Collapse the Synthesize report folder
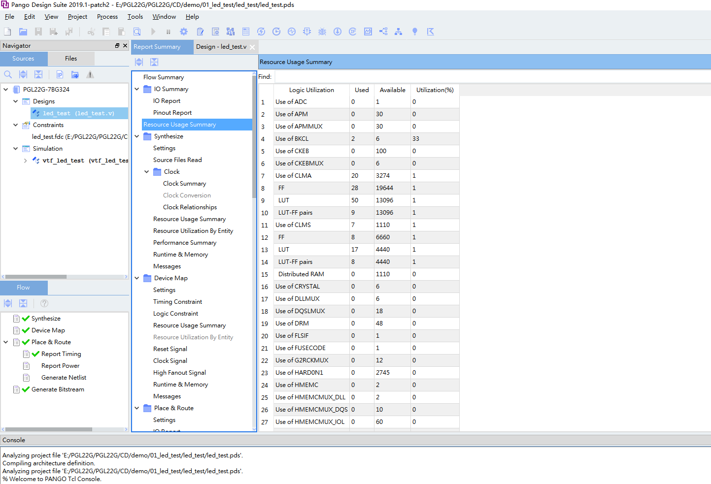711x484 pixels. (x=137, y=136)
